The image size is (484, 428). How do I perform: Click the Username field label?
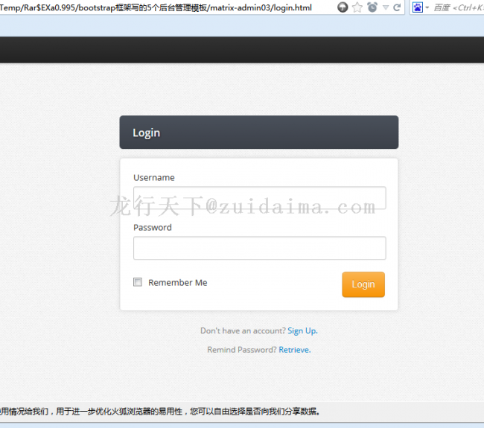[153, 178]
